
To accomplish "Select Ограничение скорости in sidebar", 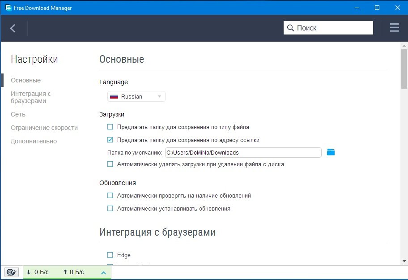I will click(x=44, y=128).
